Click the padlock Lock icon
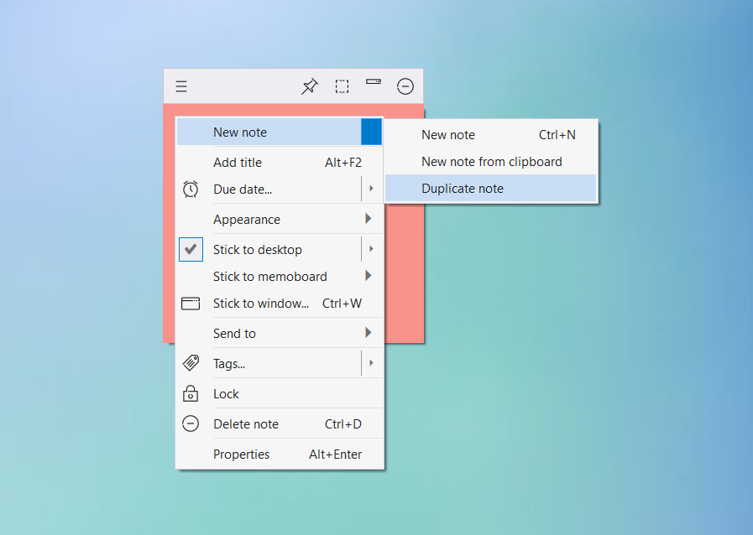Screen dimensions: 753x535 pyautogui.click(x=191, y=393)
